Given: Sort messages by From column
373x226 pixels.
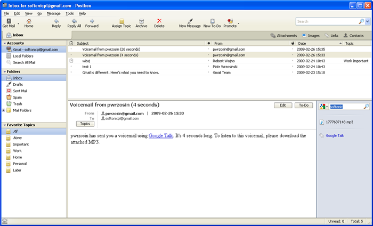Looking at the screenshot, I should [x=251, y=43].
